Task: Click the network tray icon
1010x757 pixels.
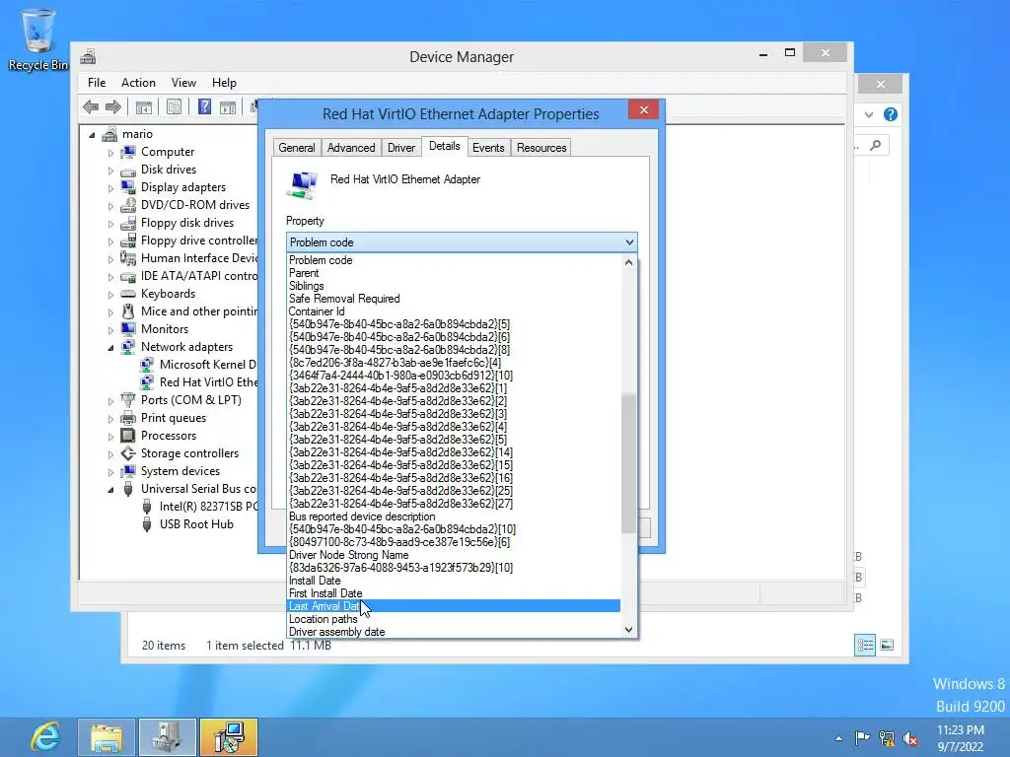Action: [x=887, y=738]
